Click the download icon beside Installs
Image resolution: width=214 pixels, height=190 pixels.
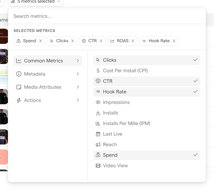98,113
